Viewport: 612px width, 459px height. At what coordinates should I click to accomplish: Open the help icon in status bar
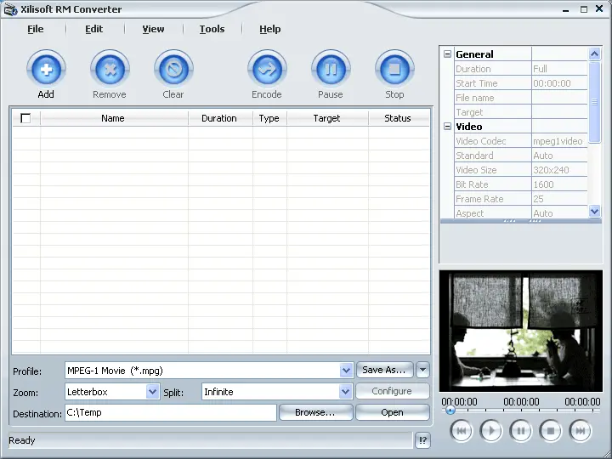point(423,440)
